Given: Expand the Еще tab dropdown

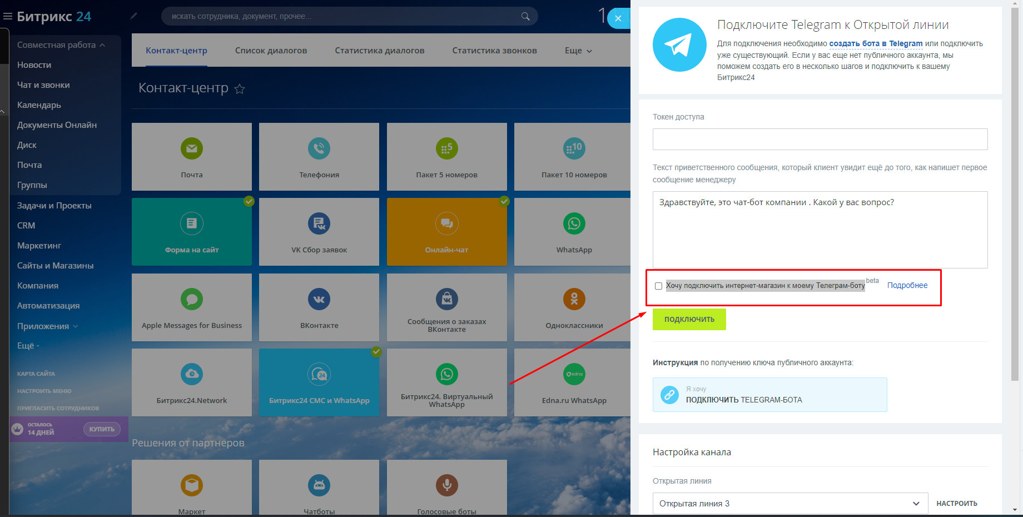Looking at the screenshot, I should coord(578,51).
